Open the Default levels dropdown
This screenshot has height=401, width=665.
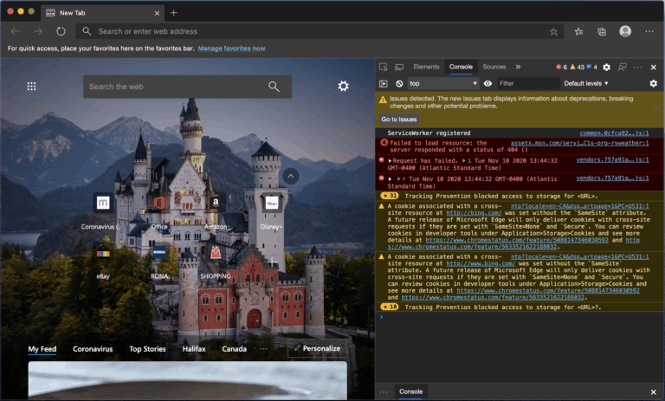(x=586, y=84)
